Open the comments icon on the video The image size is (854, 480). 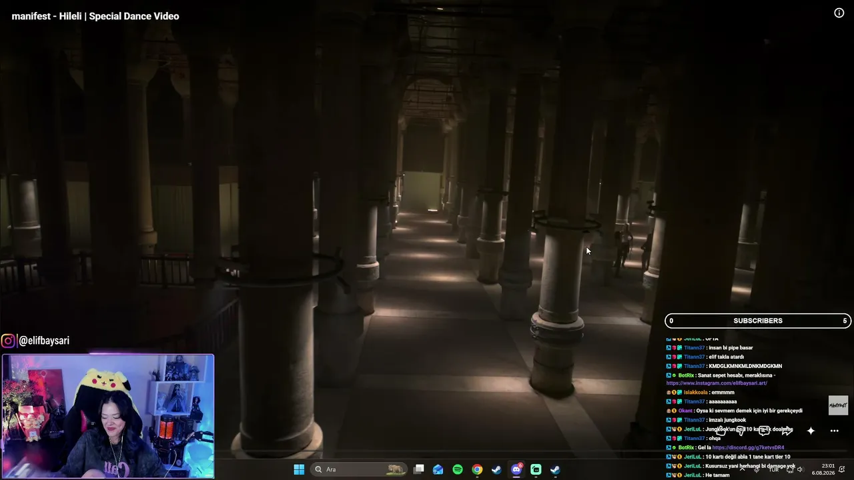click(764, 431)
